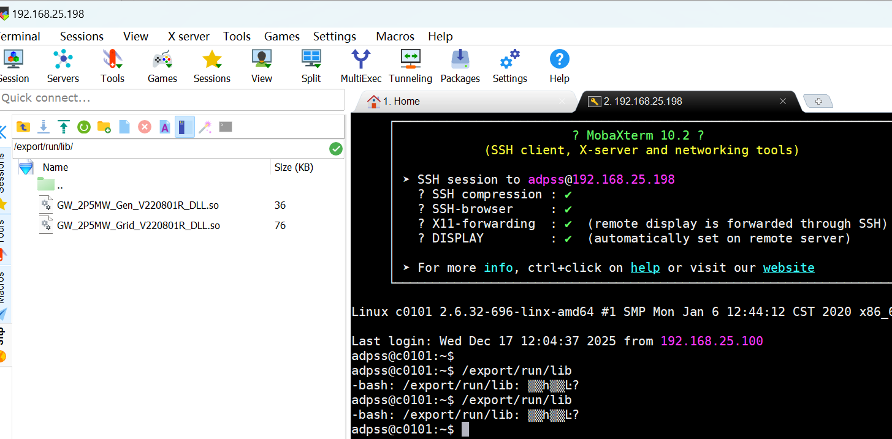Open the Packages toolbar icon

(x=460, y=66)
